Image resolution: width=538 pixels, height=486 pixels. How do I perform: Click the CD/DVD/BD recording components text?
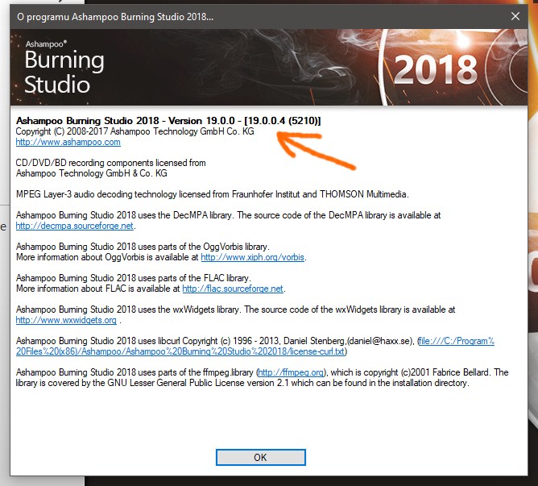point(110,163)
